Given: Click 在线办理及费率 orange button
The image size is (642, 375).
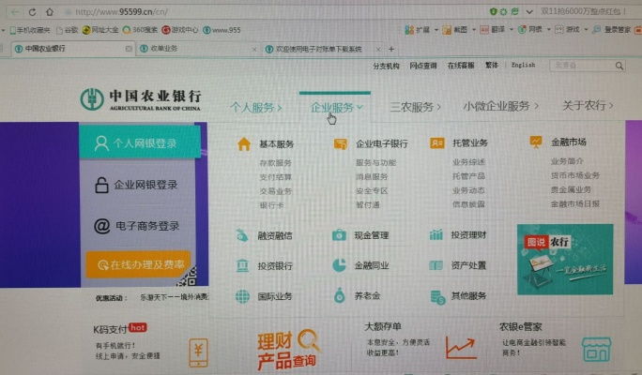Looking at the screenshot, I should point(138,265).
